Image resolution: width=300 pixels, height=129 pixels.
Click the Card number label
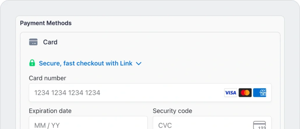pyautogui.click(x=47, y=78)
